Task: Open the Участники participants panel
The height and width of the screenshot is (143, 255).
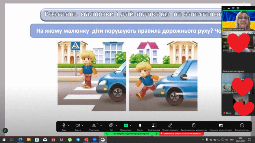Action: tap(94, 126)
